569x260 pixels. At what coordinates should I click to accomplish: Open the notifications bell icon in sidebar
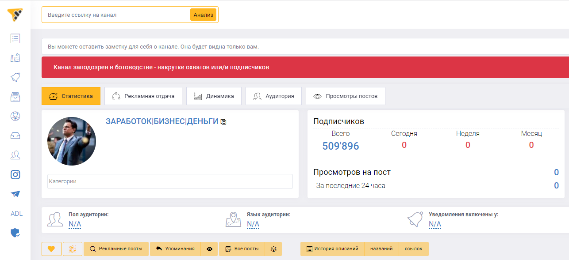point(15,77)
